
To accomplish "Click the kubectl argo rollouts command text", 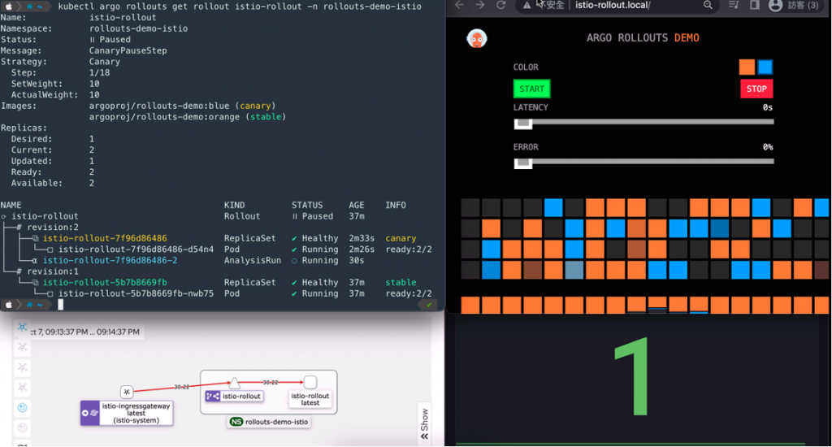I will (240, 7).
